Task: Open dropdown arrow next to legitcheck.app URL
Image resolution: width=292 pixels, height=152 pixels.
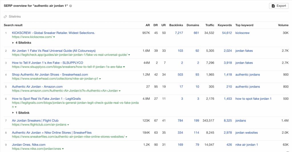Action: [129, 55]
